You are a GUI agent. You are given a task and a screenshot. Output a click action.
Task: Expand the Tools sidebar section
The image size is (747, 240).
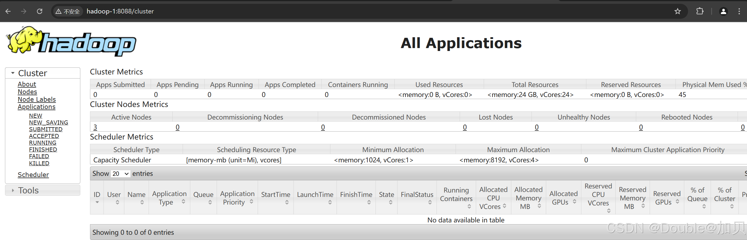click(x=43, y=190)
